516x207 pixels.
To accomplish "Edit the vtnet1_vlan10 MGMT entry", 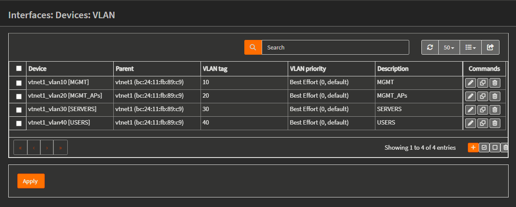I will [x=470, y=83].
